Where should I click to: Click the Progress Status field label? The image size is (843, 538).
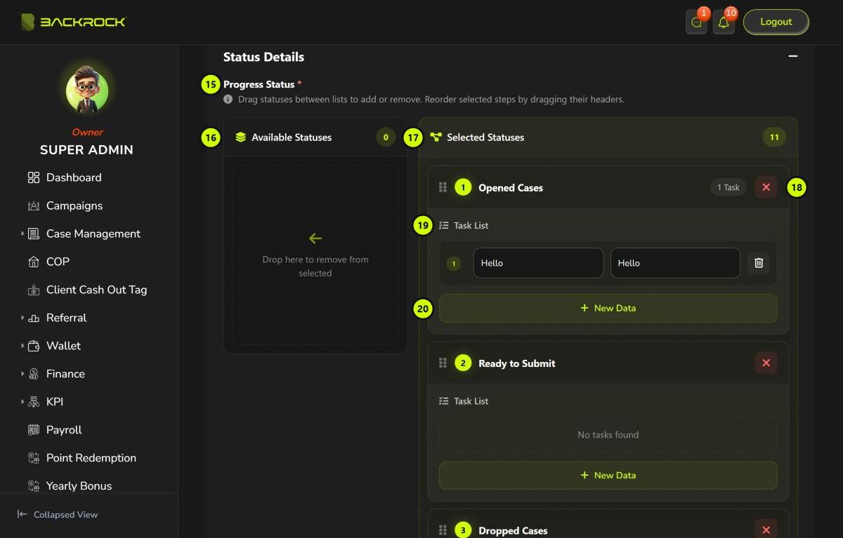click(x=259, y=84)
